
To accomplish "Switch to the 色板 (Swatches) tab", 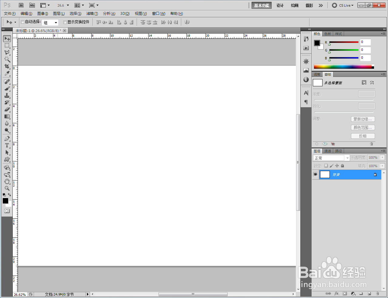I will click(x=328, y=34).
